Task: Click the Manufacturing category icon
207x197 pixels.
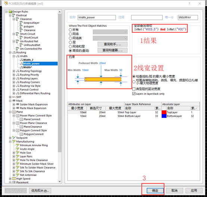Action: click(x=14, y=141)
